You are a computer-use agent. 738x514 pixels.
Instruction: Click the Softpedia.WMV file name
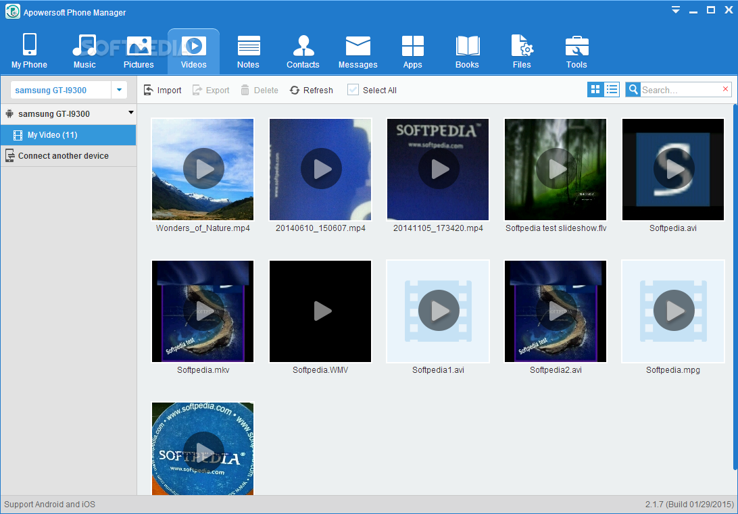[320, 370]
